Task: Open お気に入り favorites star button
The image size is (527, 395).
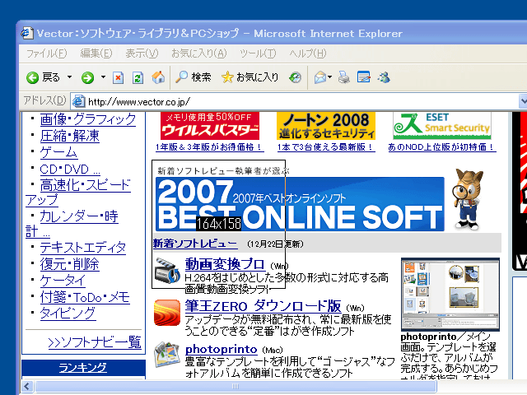Action: pos(250,77)
